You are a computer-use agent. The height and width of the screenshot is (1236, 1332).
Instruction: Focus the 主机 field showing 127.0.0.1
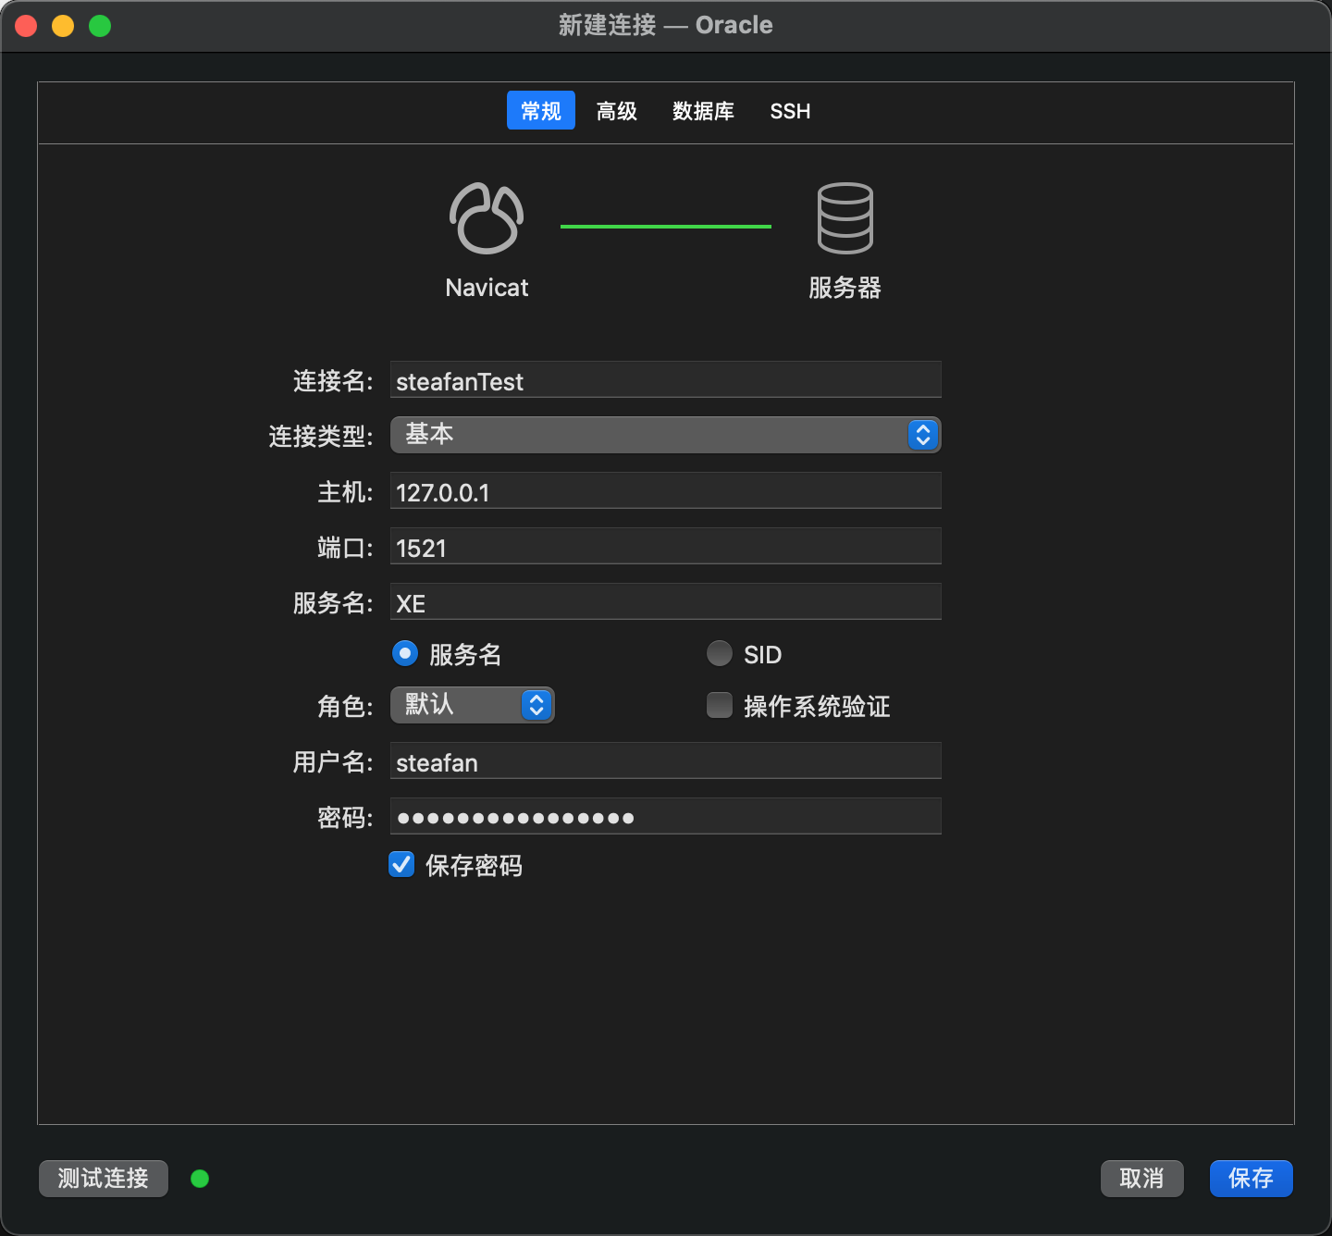tap(665, 491)
